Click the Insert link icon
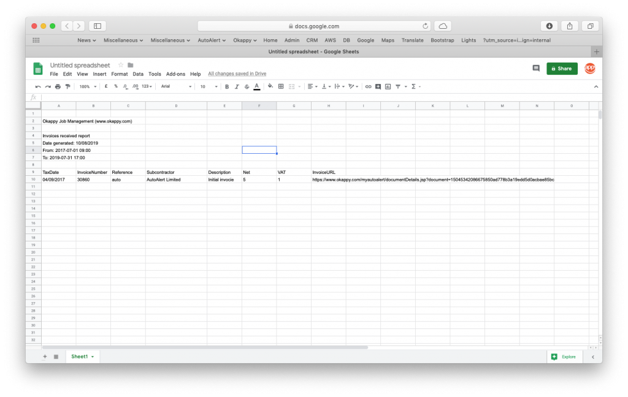628x397 pixels. [368, 86]
